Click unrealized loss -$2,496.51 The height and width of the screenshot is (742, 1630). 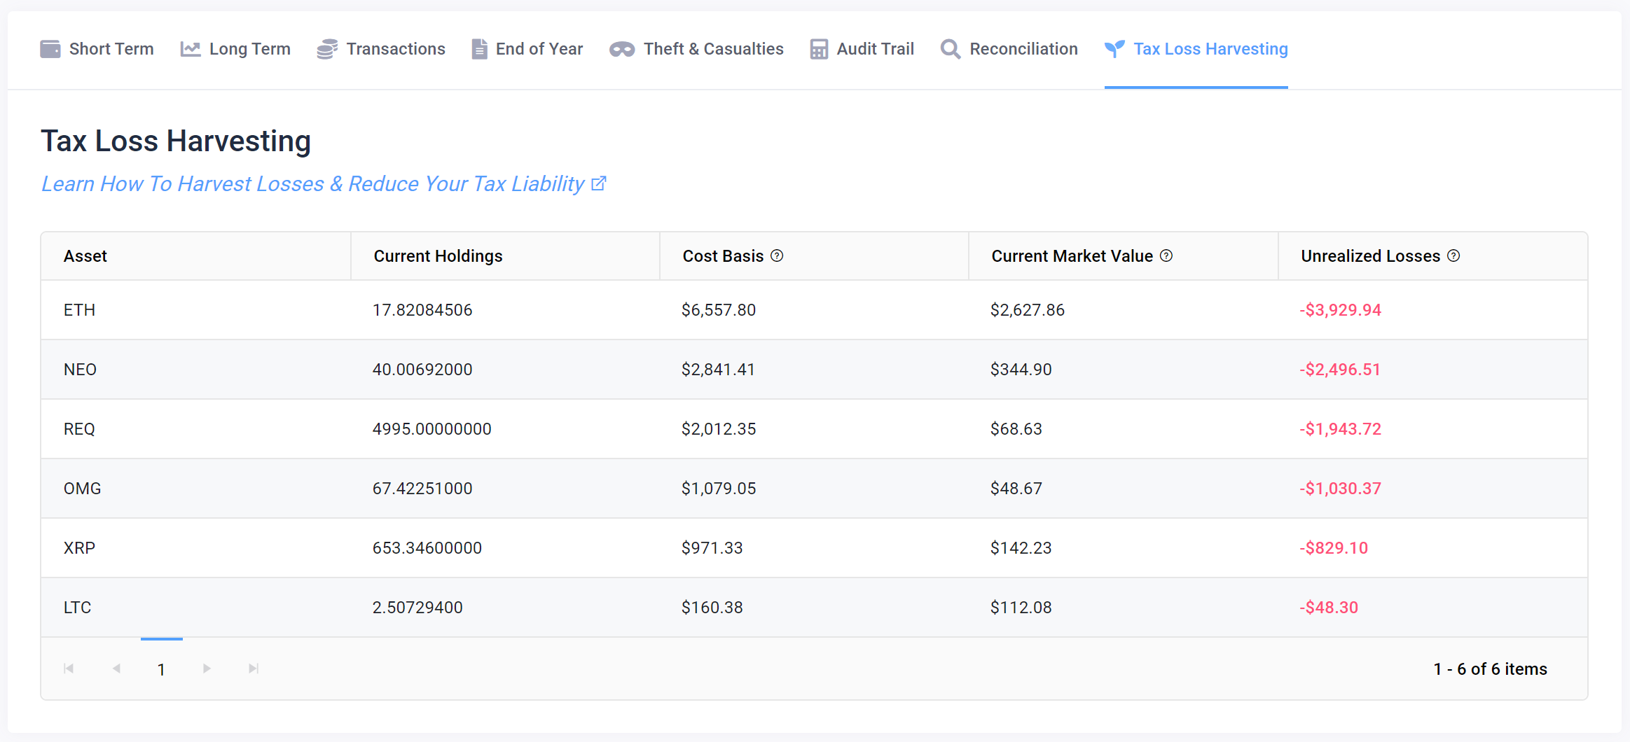1339,370
